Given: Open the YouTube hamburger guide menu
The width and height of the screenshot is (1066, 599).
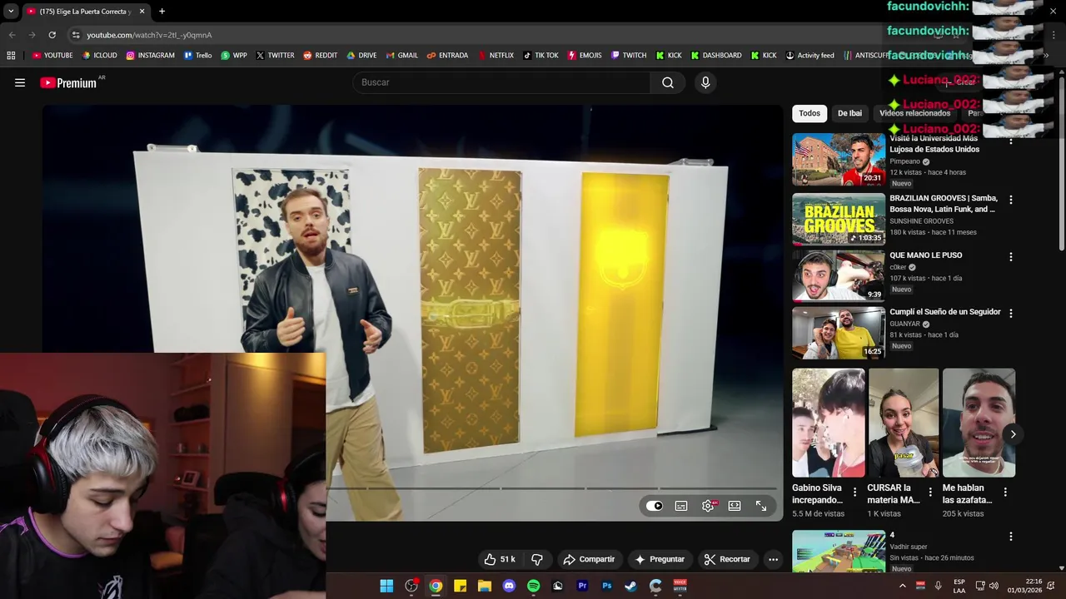Looking at the screenshot, I should tap(20, 82).
